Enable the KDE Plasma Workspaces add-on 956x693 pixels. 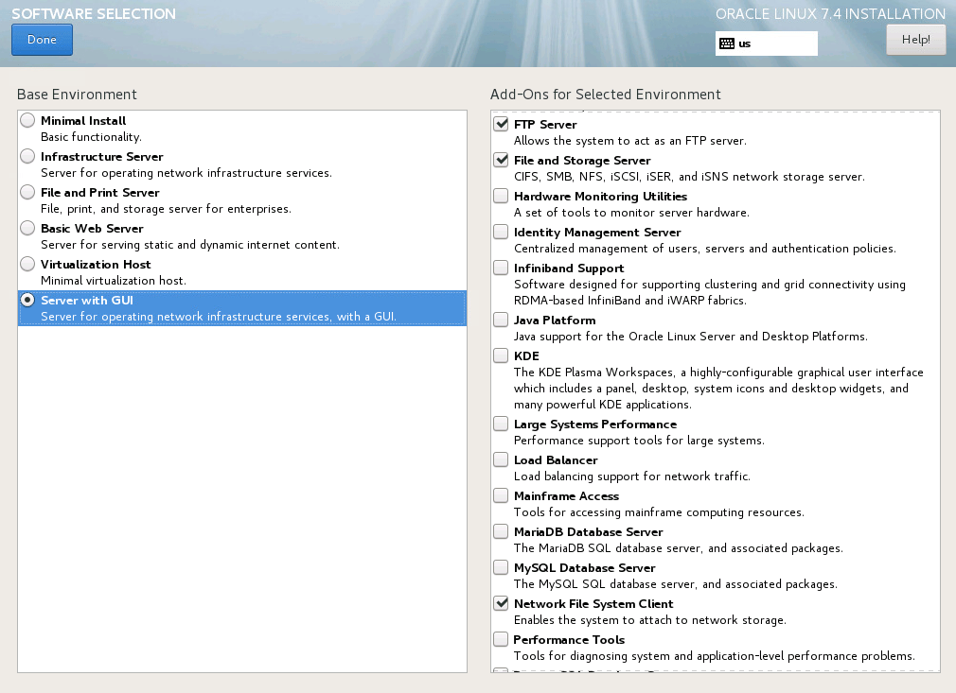click(500, 355)
